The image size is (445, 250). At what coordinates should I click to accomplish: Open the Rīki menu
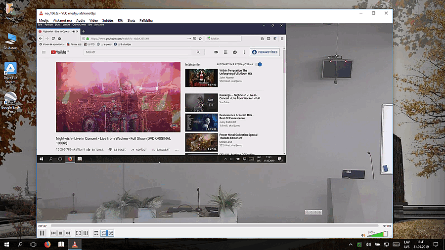click(x=121, y=20)
